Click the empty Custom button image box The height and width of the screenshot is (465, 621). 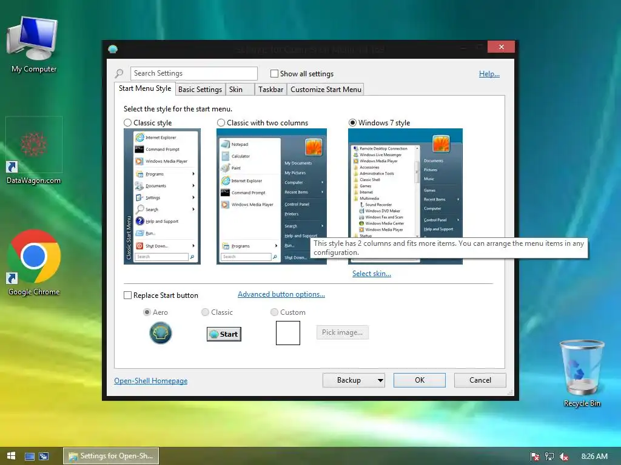pyautogui.click(x=288, y=333)
